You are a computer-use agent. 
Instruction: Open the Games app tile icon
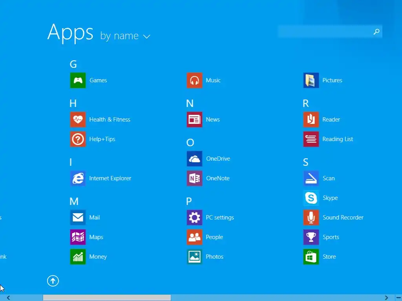78,80
